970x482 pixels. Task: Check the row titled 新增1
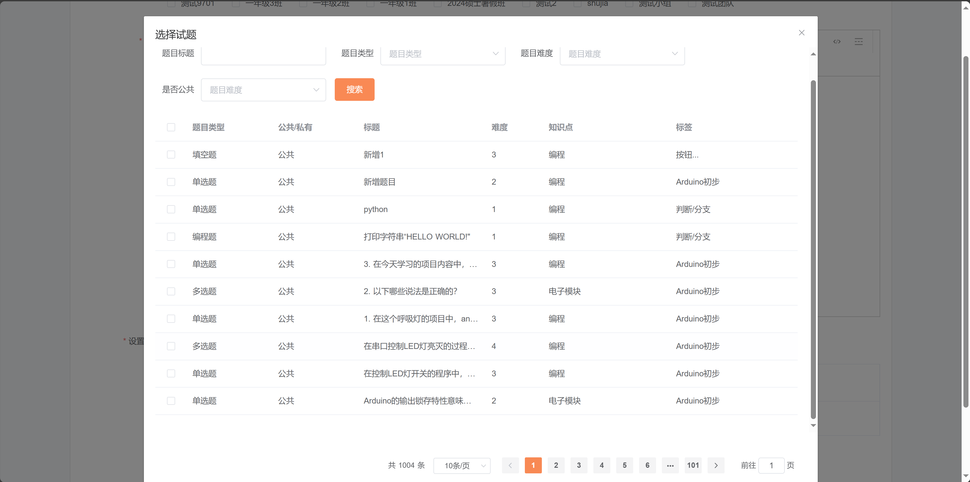pyautogui.click(x=171, y=155)
